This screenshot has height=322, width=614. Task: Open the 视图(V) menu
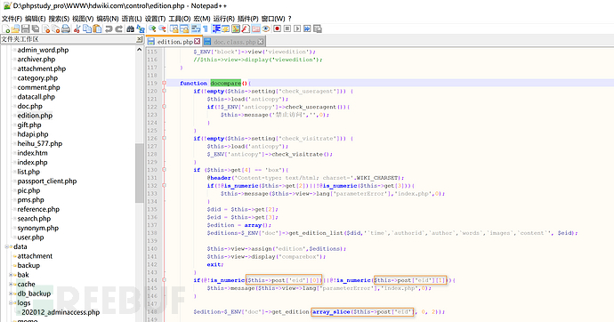point(83,19)
